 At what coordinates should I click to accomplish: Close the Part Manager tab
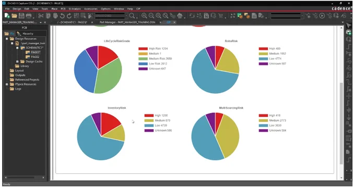(160, 22)
